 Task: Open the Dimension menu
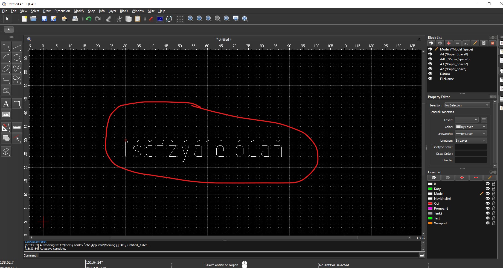click(x=62, y=11)
